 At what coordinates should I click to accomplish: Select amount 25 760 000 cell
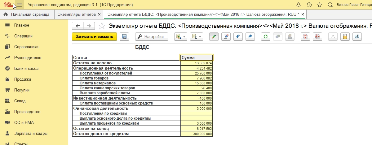coord(197,73)
